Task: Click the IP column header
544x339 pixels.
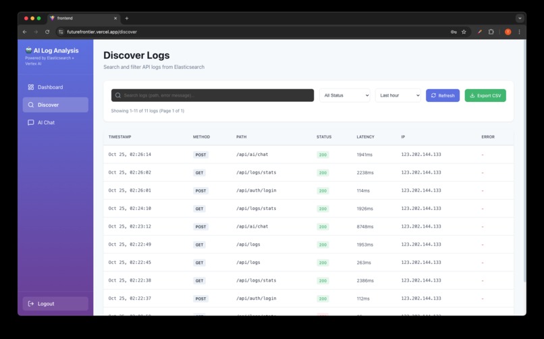Action: 403,137
